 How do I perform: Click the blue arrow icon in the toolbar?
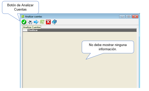(x=36, y=22)
